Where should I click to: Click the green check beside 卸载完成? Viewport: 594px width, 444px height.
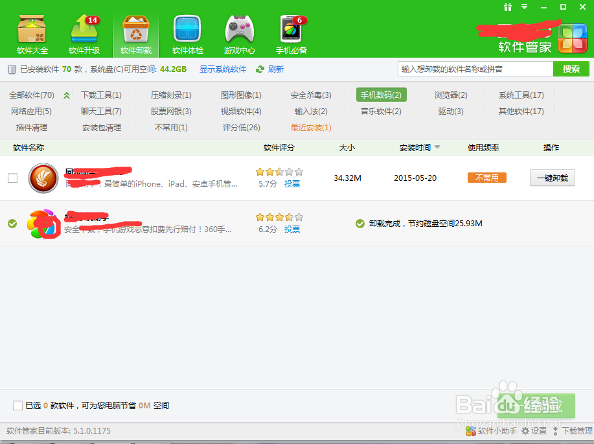coord(360,224)
